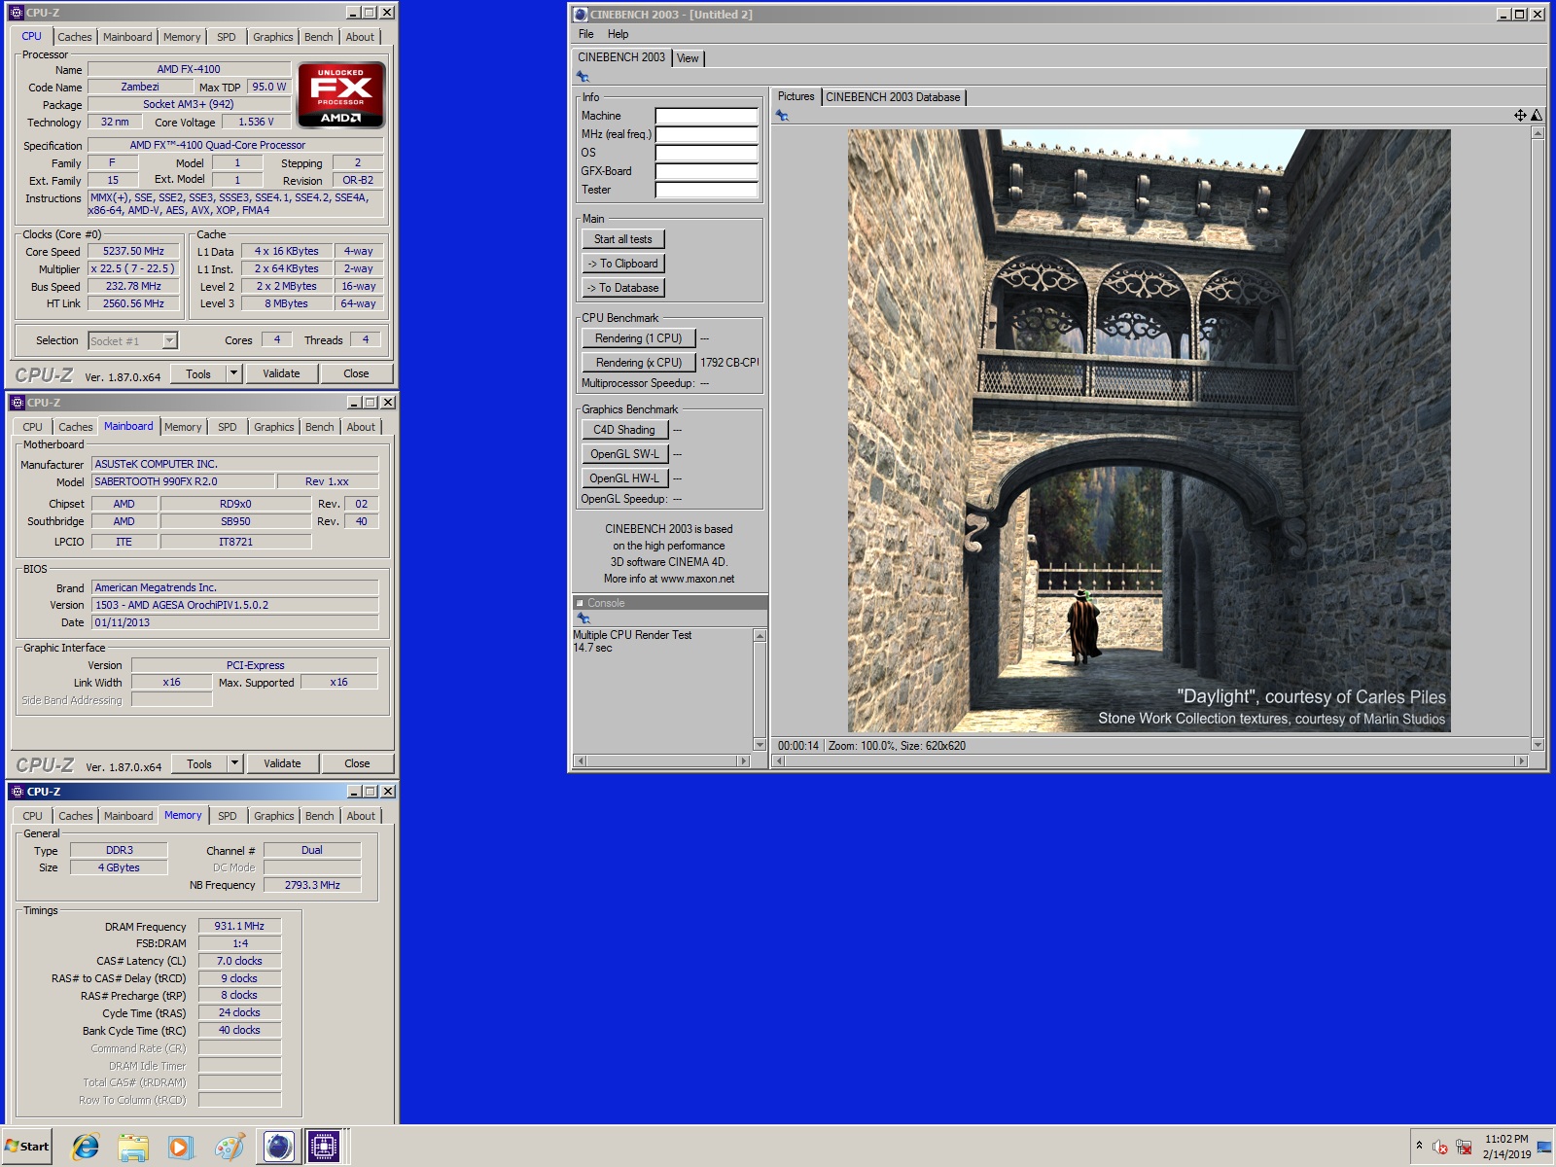1556x1167 pixels.
Task: Open Bench tab in Memory CPU-Z window
Action: 320,816
